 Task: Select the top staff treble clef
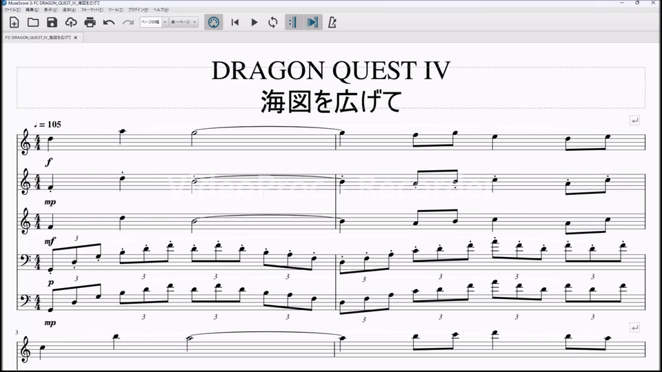click(x=26, y=142)
